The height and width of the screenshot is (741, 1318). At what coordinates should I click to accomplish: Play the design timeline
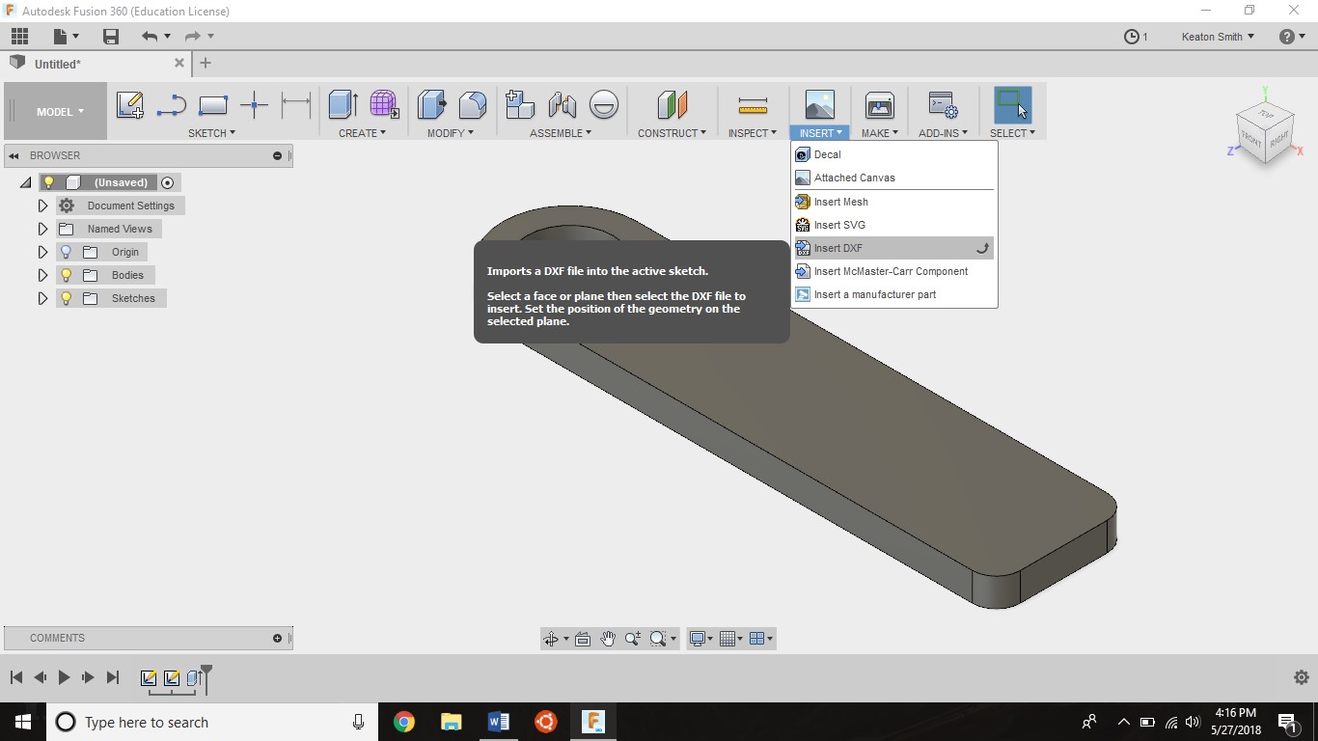[64, 677]
